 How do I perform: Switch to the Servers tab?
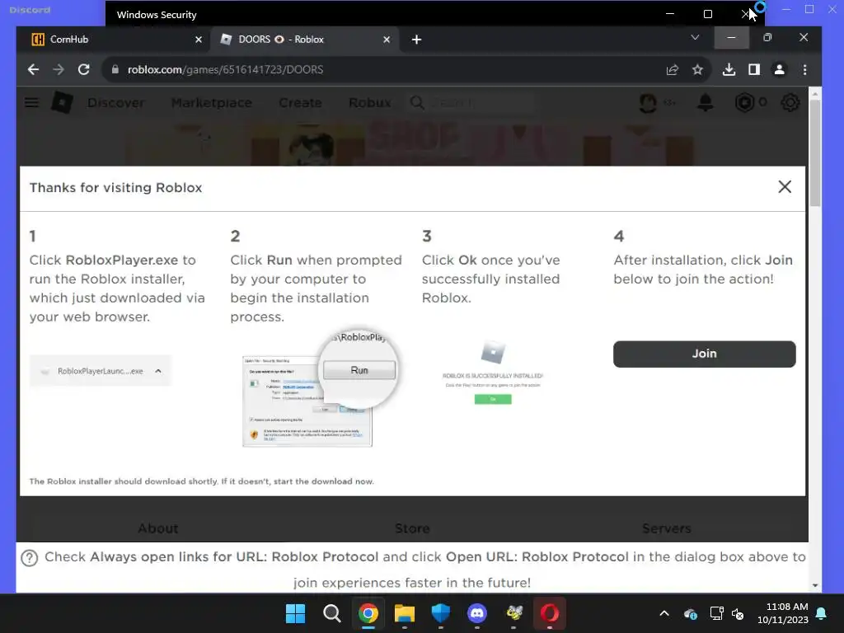666,528
